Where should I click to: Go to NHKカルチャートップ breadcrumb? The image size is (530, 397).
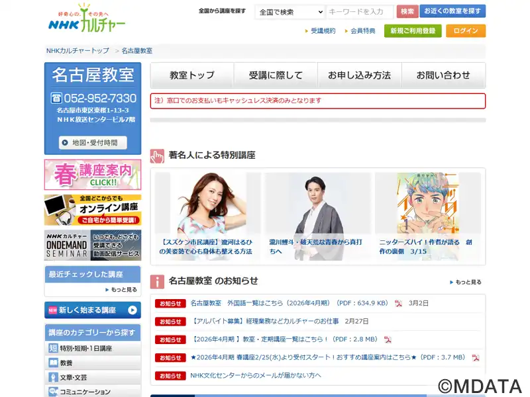[x=78, y=51]
